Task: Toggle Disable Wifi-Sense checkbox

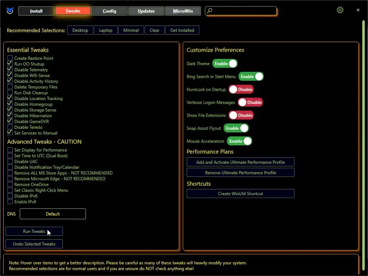Action: 10,75
